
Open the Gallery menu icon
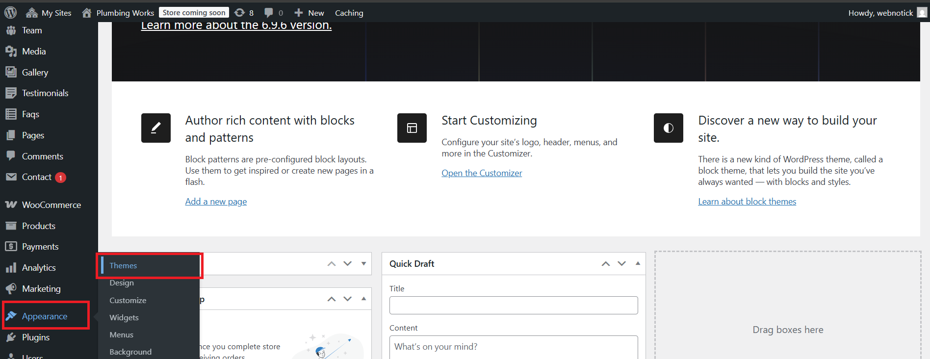[11, 72]
